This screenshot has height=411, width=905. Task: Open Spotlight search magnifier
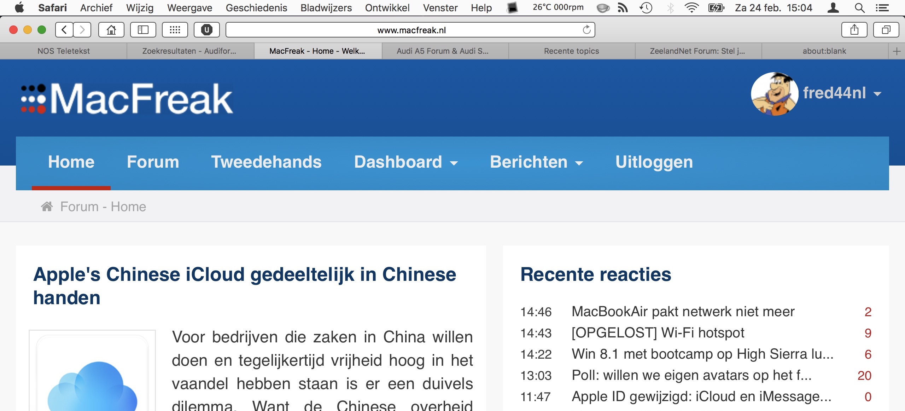pos(860,8)
